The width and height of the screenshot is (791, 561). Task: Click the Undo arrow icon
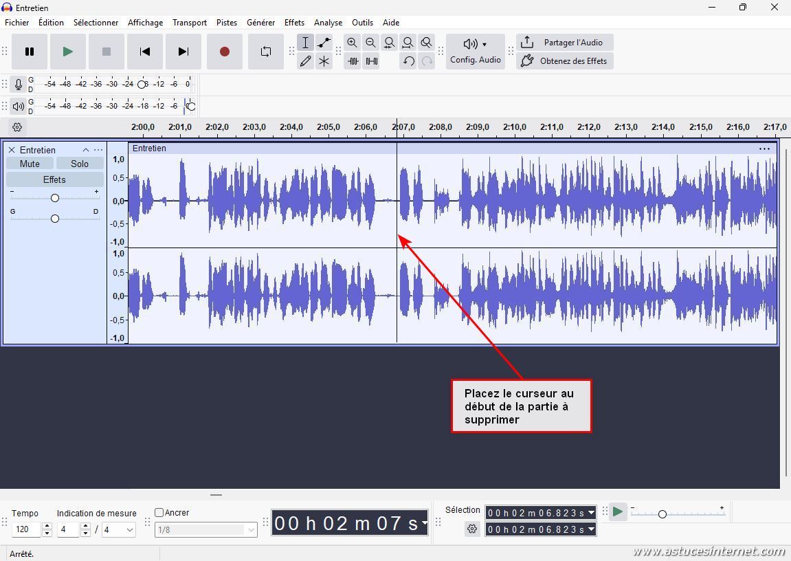408,61
